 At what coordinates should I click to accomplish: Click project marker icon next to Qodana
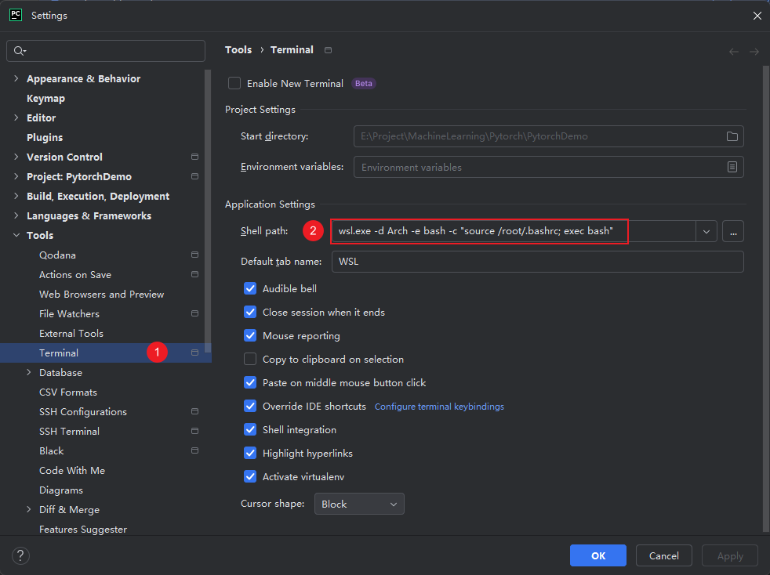[195, 255]
